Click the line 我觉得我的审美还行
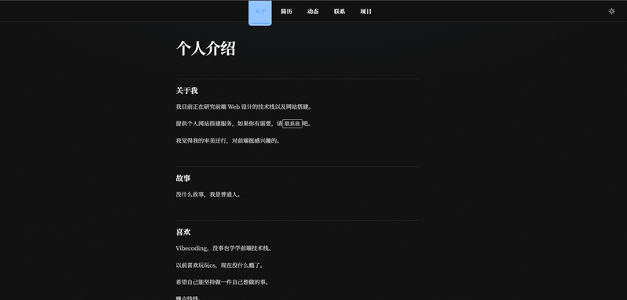The height and width of the screenshot is (300, 627). pos(228,141)
